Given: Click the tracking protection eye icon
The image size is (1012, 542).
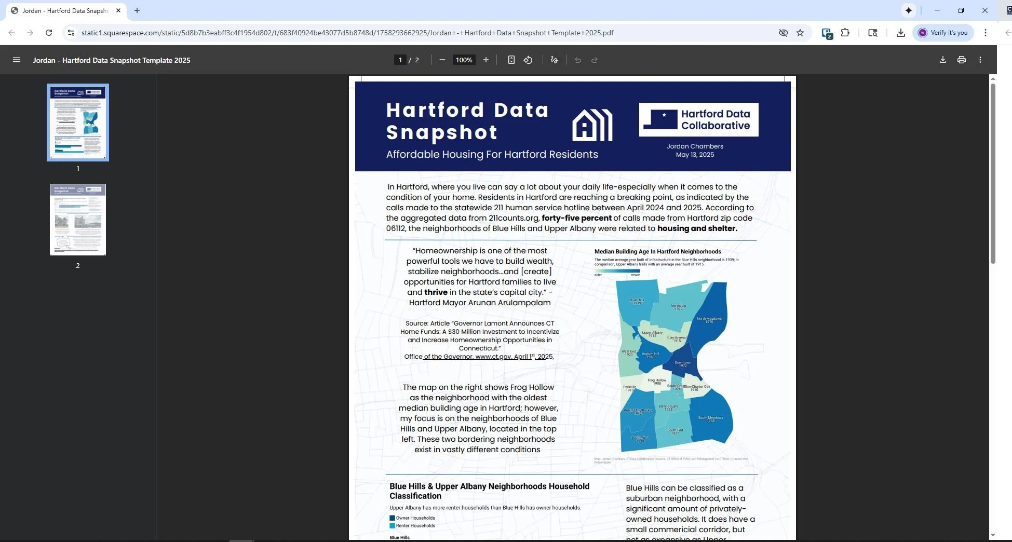Looking at the screenshot, I should click(x=784, y=33).
